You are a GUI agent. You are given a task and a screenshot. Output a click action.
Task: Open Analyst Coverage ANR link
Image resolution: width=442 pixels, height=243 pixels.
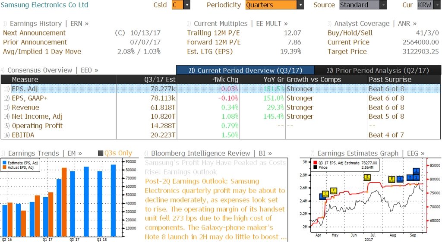(376, 24)
